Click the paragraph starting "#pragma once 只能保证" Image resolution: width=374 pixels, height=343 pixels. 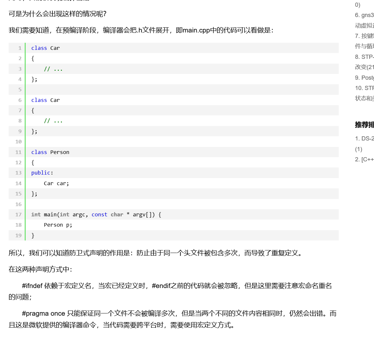pos(173,319)
